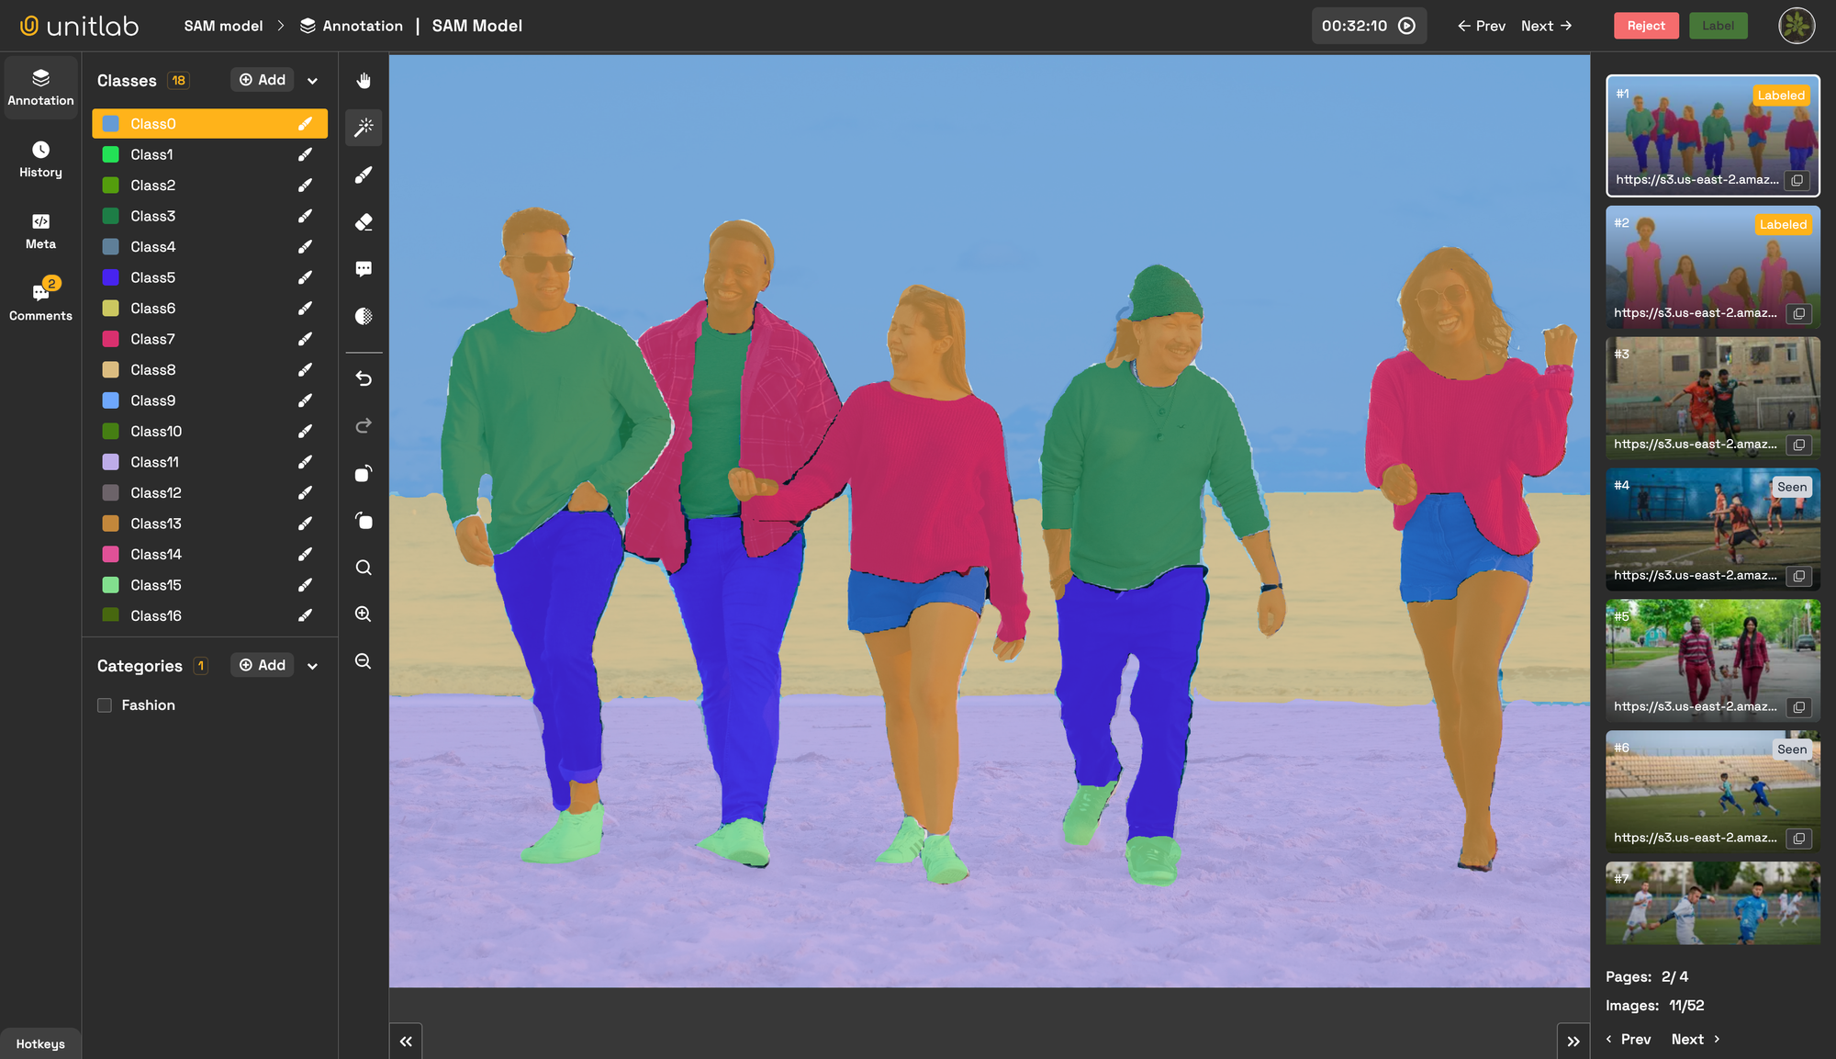The height and width of the screenshot is (1059, 1836).
Task: Click the Zoom In tool
Action: point(364,614)
